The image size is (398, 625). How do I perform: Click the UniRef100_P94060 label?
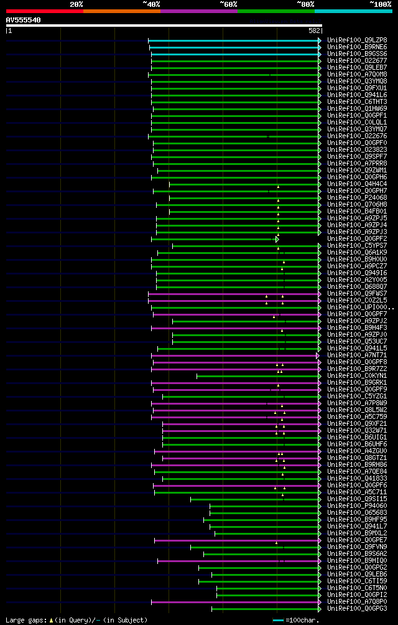click(357, 505)
